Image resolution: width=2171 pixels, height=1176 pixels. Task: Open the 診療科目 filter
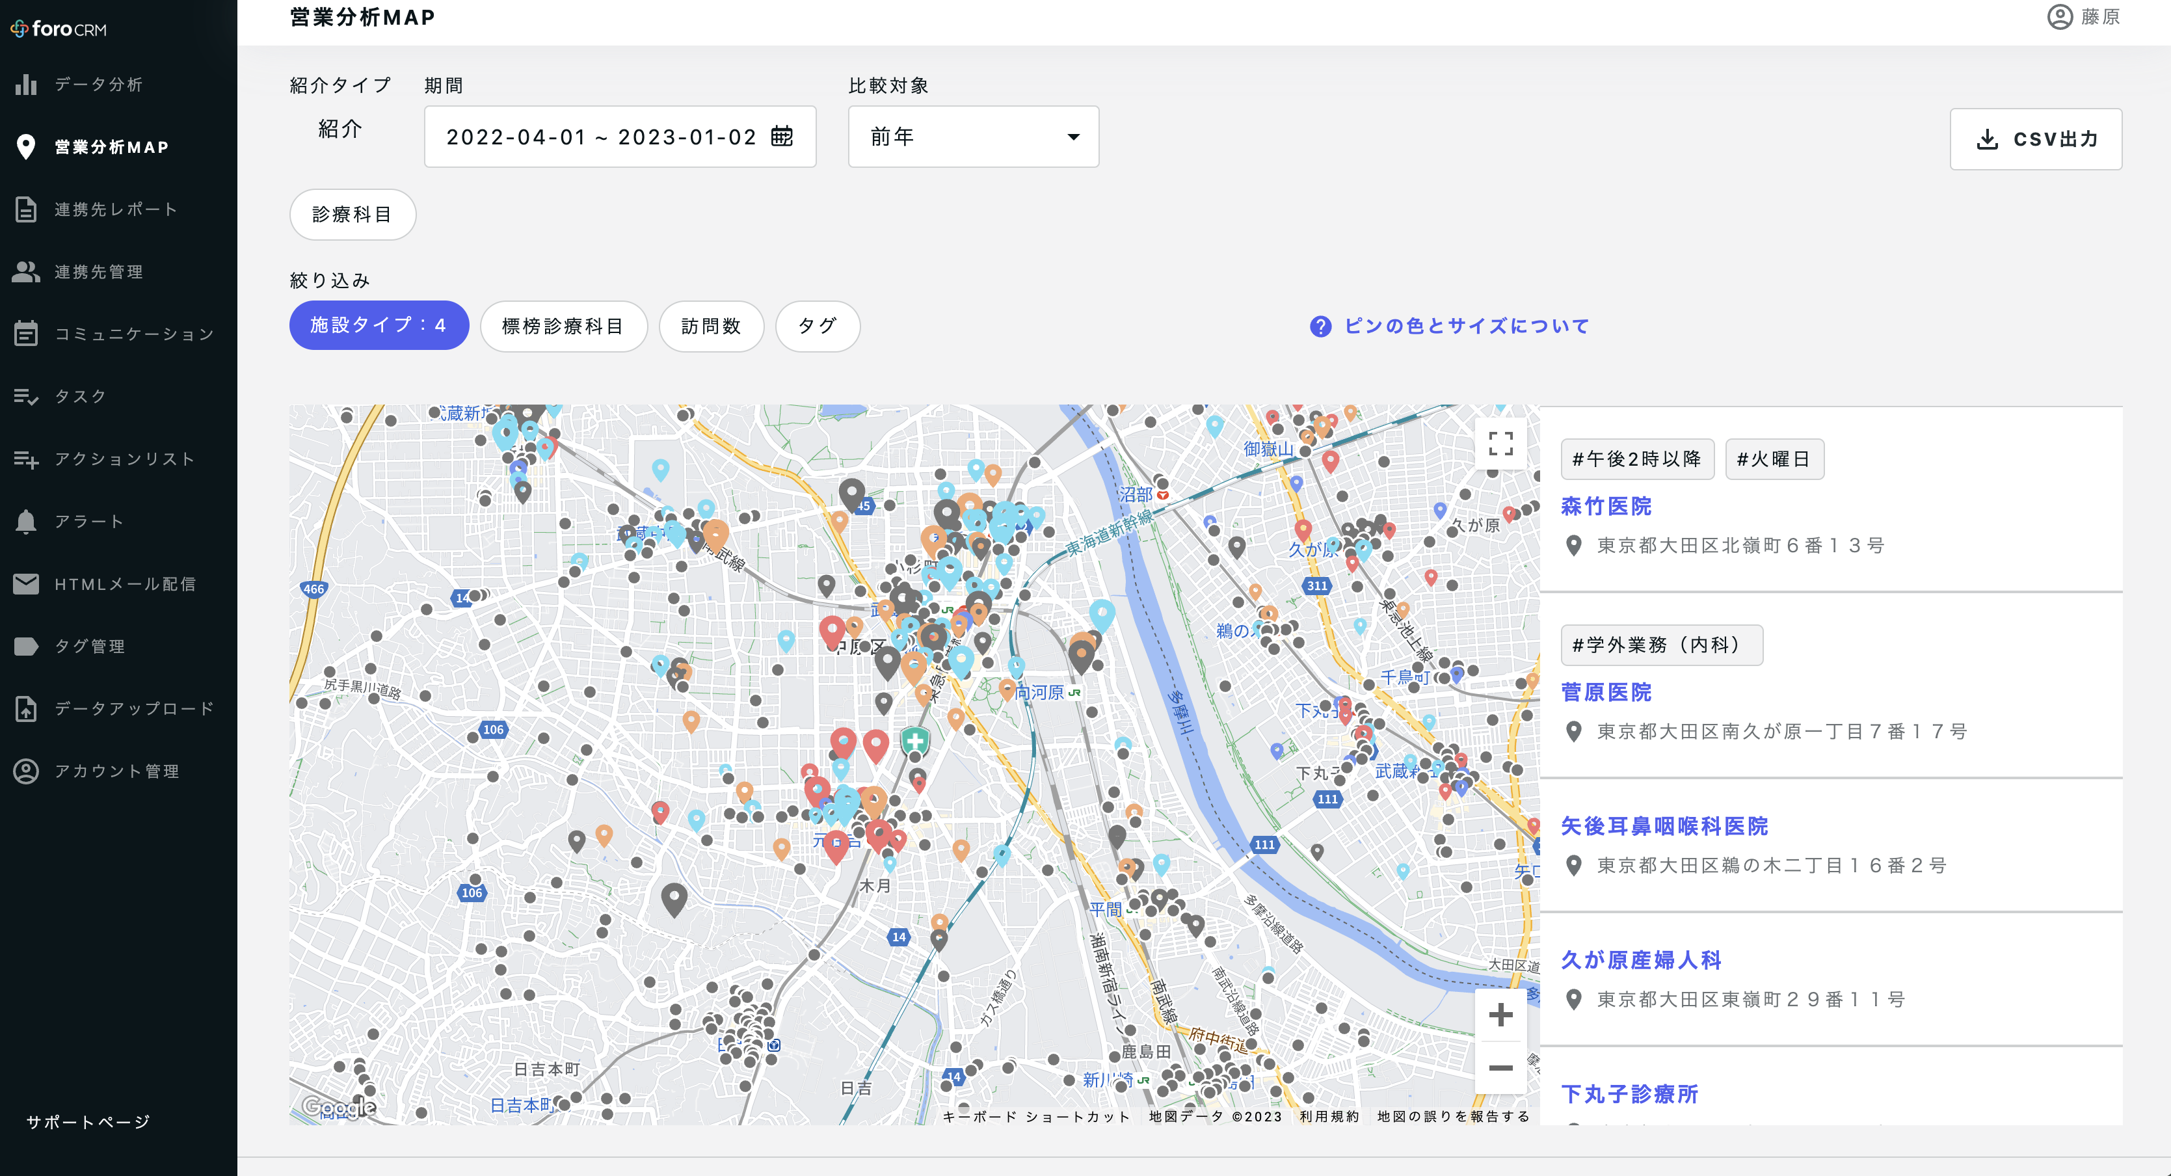[353, 214]
